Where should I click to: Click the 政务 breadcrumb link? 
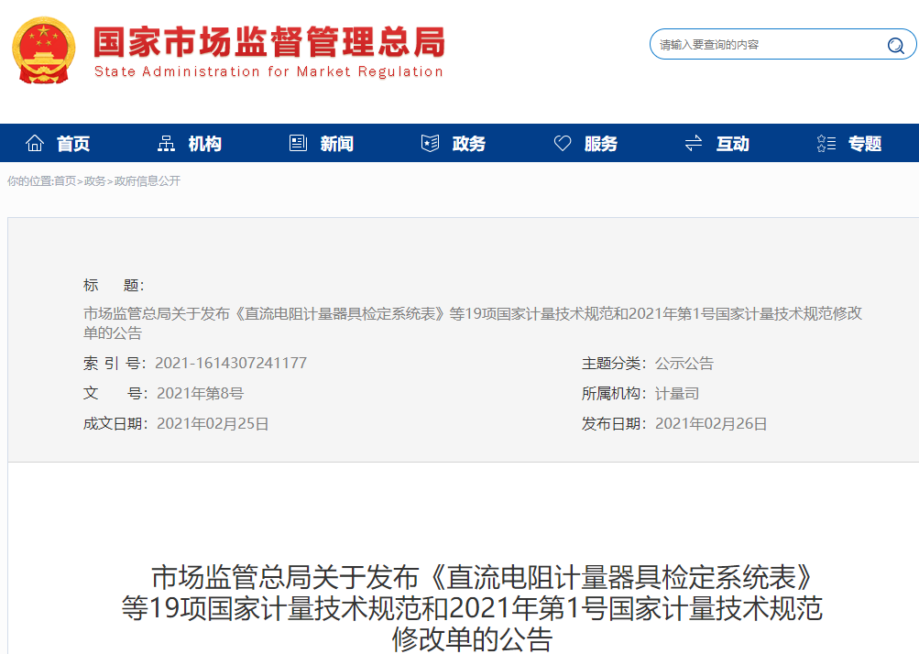point(94,181)
